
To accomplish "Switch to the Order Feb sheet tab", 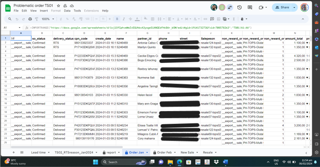I will click(164, 153).
